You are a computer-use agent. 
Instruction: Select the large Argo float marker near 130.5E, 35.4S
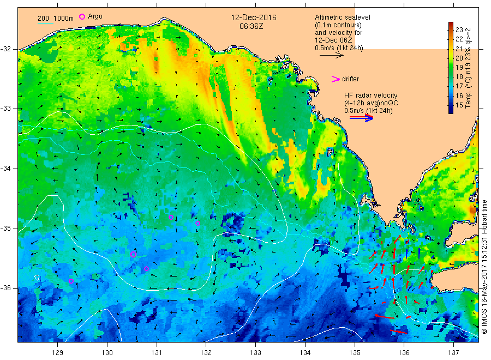point(133,254)
